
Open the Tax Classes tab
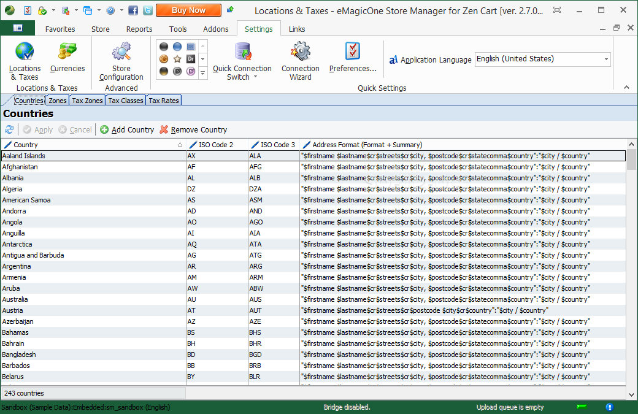pos(125,101)
